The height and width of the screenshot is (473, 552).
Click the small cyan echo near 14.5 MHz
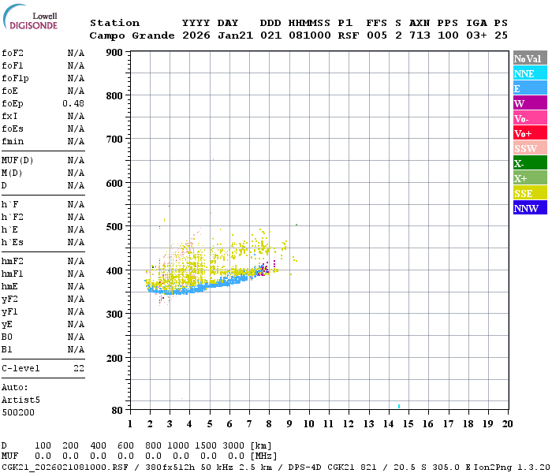pos(399,406)
